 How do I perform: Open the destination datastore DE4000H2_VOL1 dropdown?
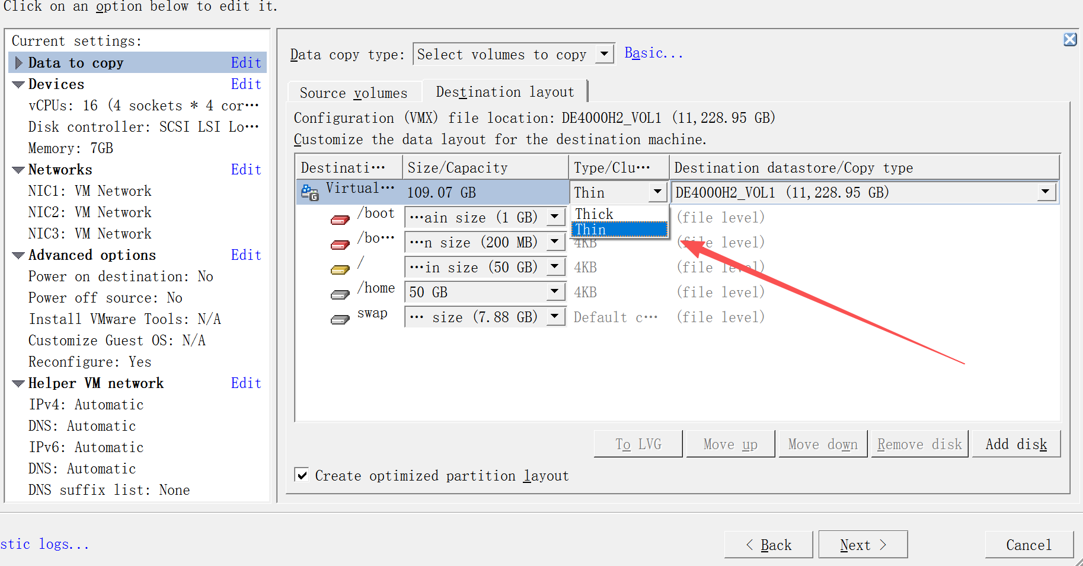click(x=1045, y=192)
